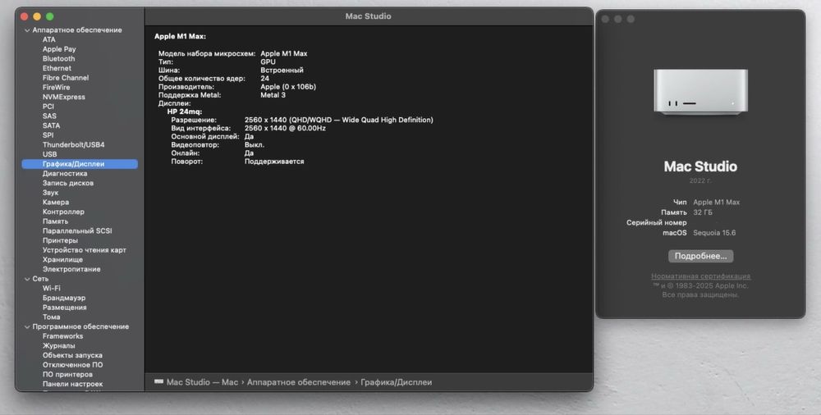This screenshot has width=821, height=415.
Task: Open the Брандмауэр entry
Action: [x=64, y=298]
